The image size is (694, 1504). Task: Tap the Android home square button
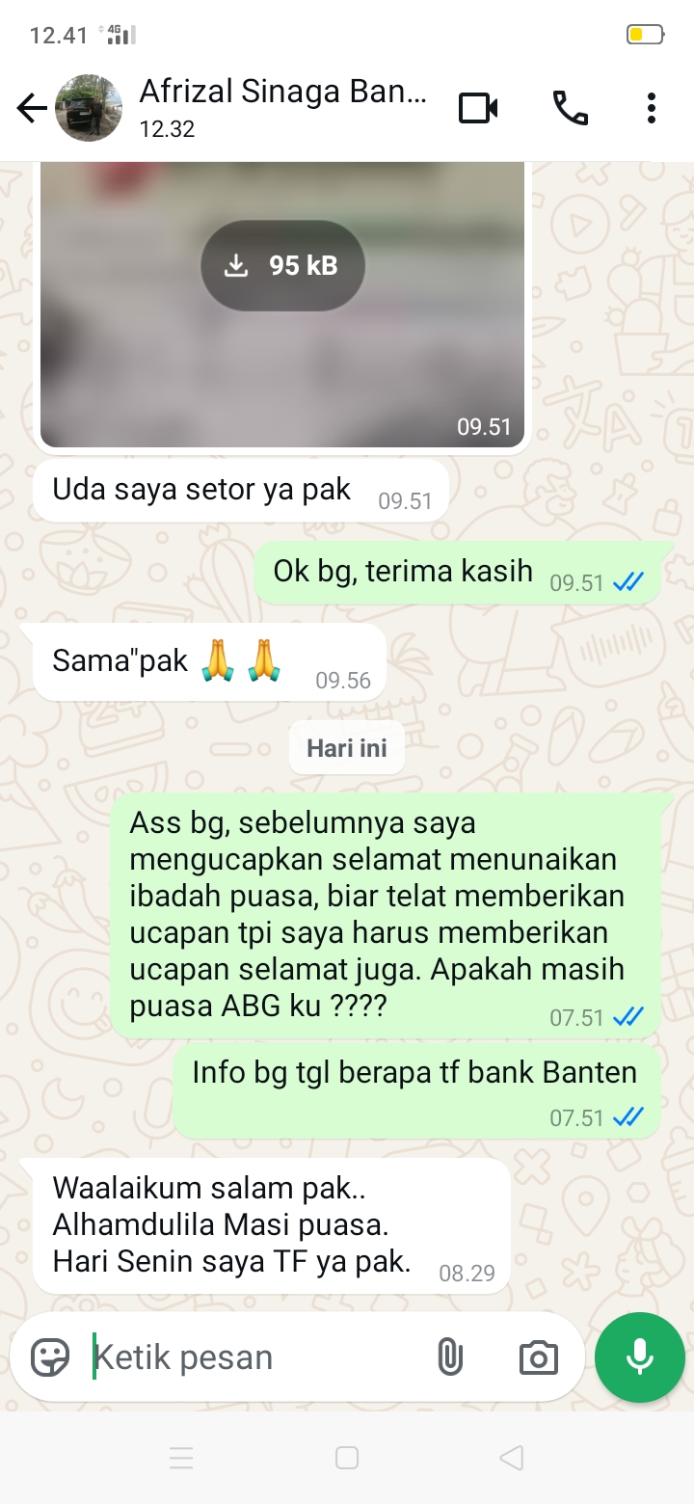point(347,1458)
